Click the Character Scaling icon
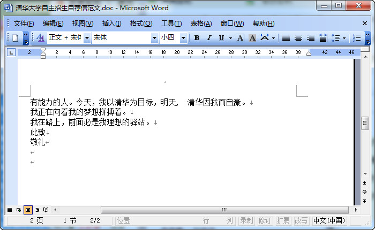The height and width of the screenshot is (230, 375). click(x=265, y=37)
